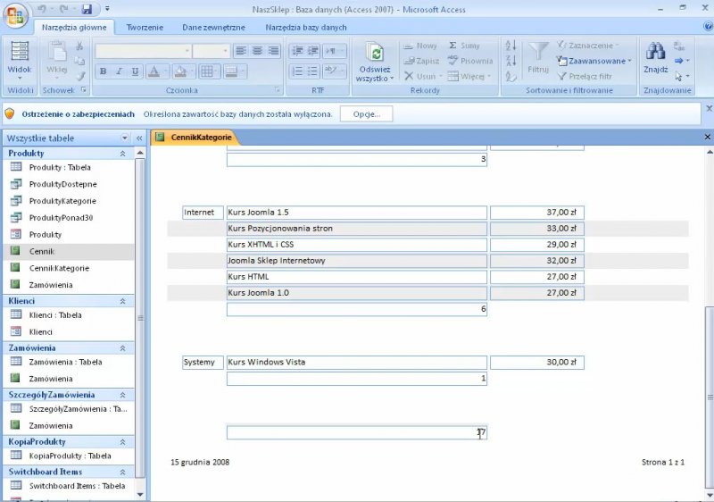714x502 pixels.
Task: Click the Odśwież wszystko refresh icon
Action: 377,53
